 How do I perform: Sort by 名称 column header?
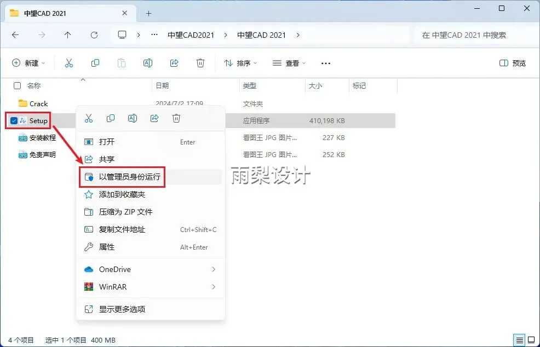pos(34,86)
